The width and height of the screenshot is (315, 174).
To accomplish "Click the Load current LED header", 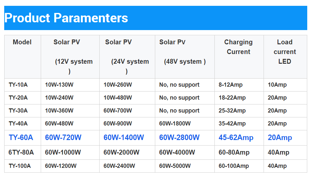I will (x=285, y=52).
